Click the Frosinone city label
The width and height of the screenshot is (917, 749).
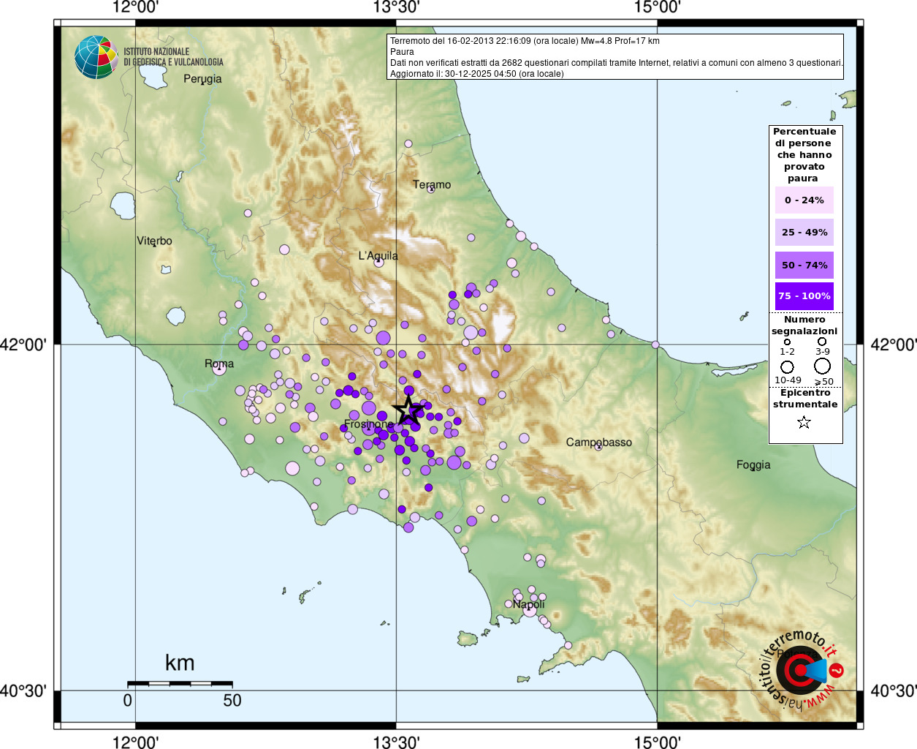[x=369, y=424]
